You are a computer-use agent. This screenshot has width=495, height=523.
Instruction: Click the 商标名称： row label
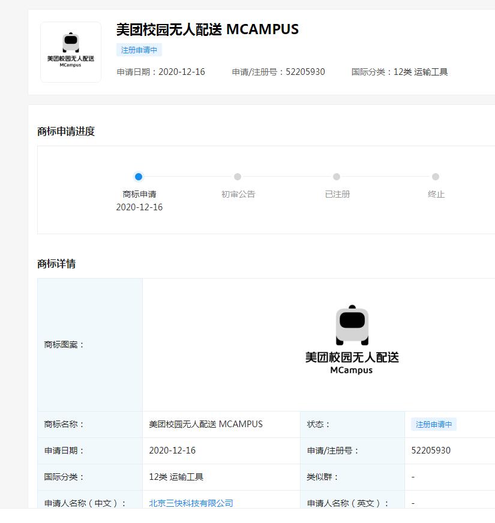coord(64,424)
